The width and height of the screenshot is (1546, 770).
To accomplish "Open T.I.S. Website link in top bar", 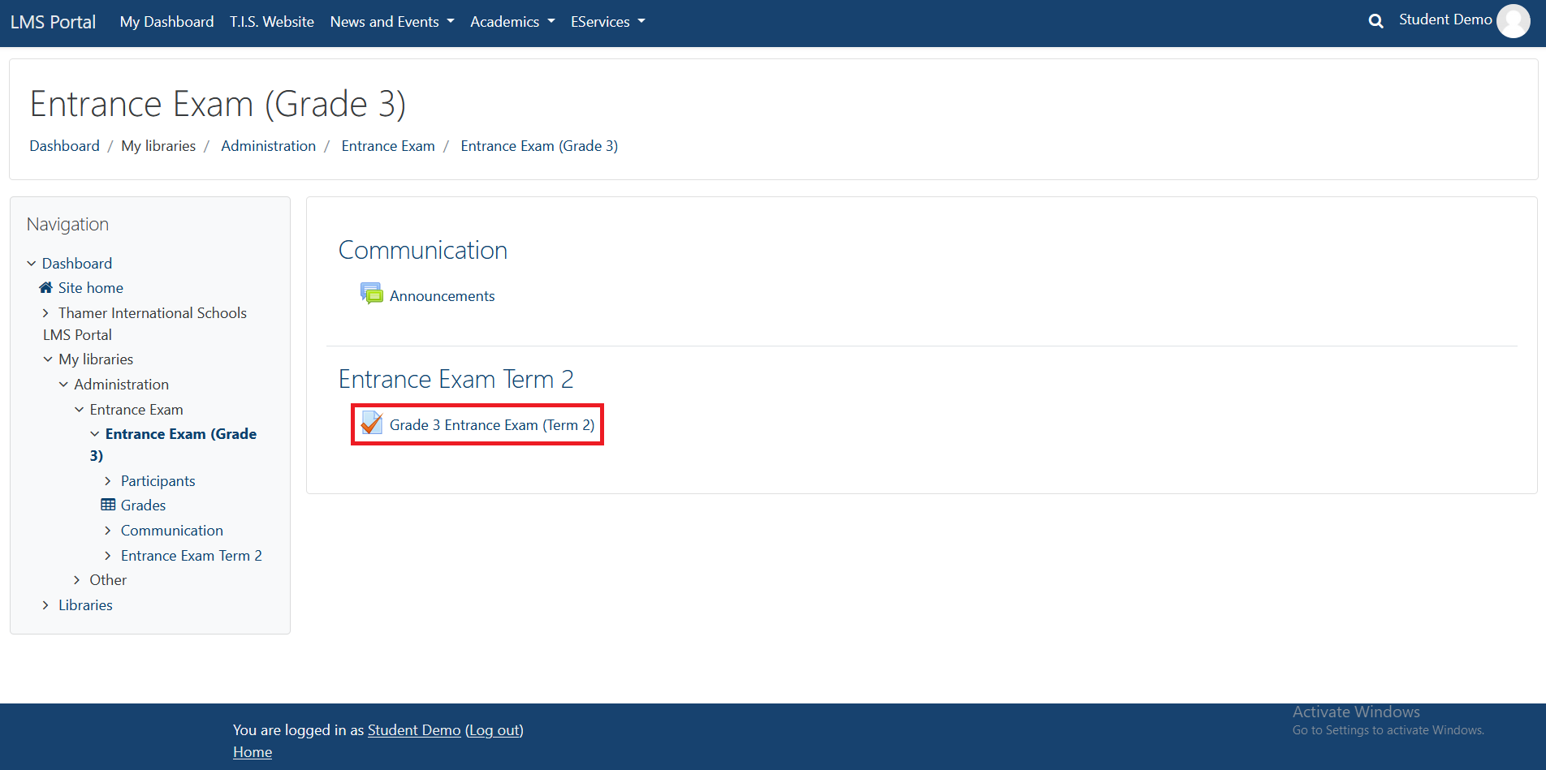I will tap(272, 22).
